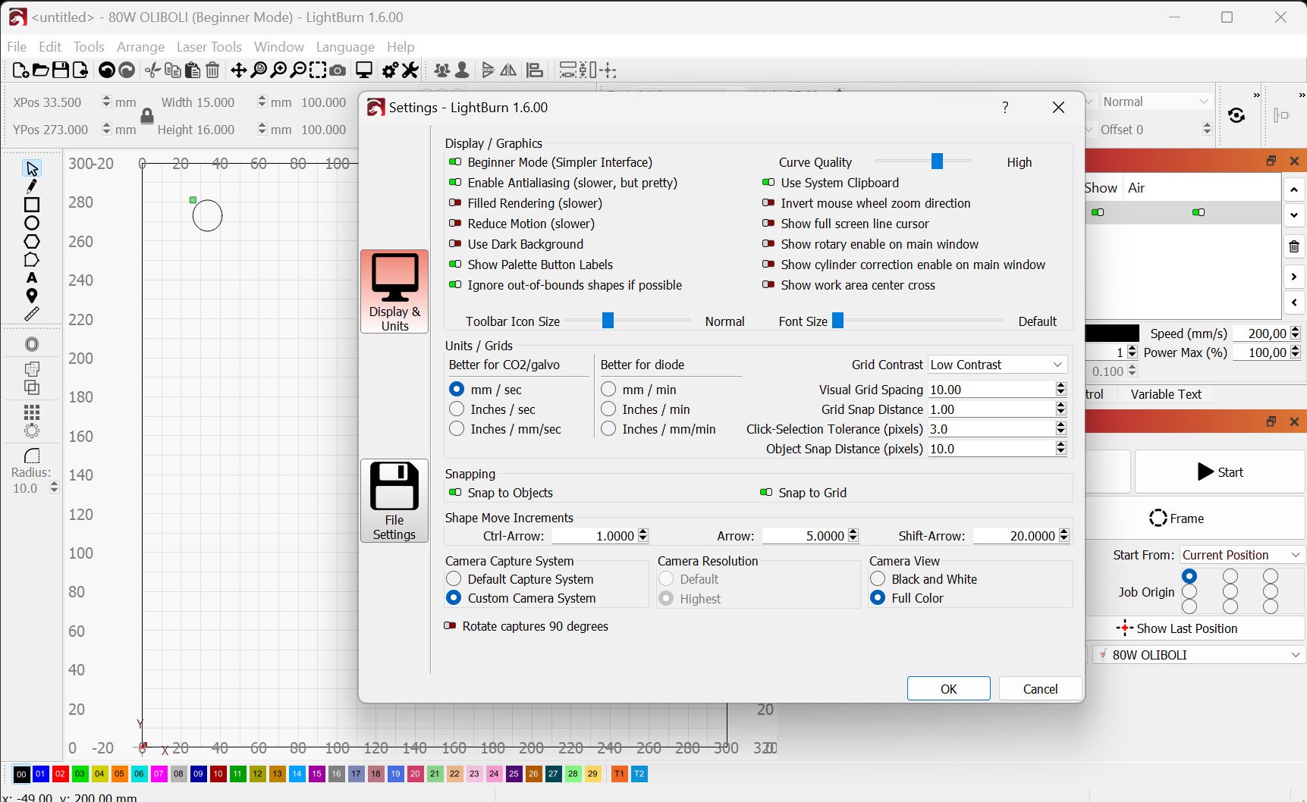The height and width of the screenshot is (802, 1307).
Task: Toggle Use Dark Background switch
Action: click(455, 244)
